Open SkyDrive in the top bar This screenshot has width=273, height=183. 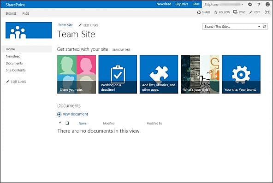[x=182, y=4]
